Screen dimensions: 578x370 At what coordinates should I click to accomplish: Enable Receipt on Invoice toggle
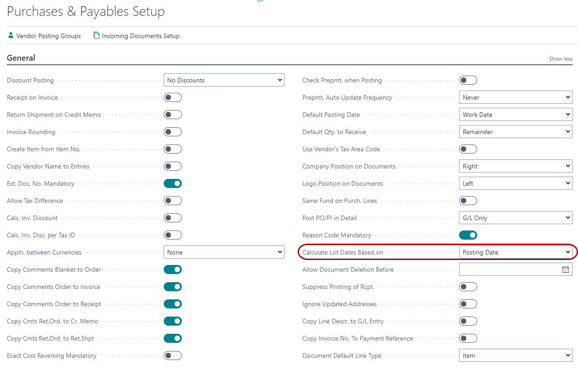[173, 97]
